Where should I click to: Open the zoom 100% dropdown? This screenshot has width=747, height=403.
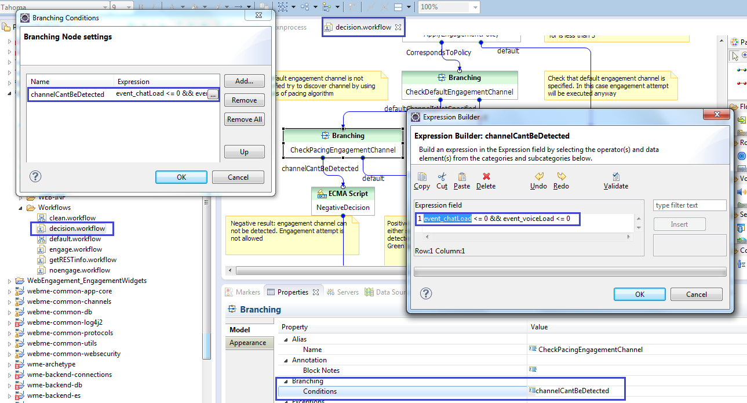pos(475,7)
